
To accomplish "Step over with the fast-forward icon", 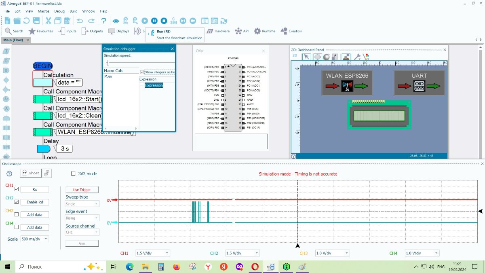I will [x=193, y=21].
